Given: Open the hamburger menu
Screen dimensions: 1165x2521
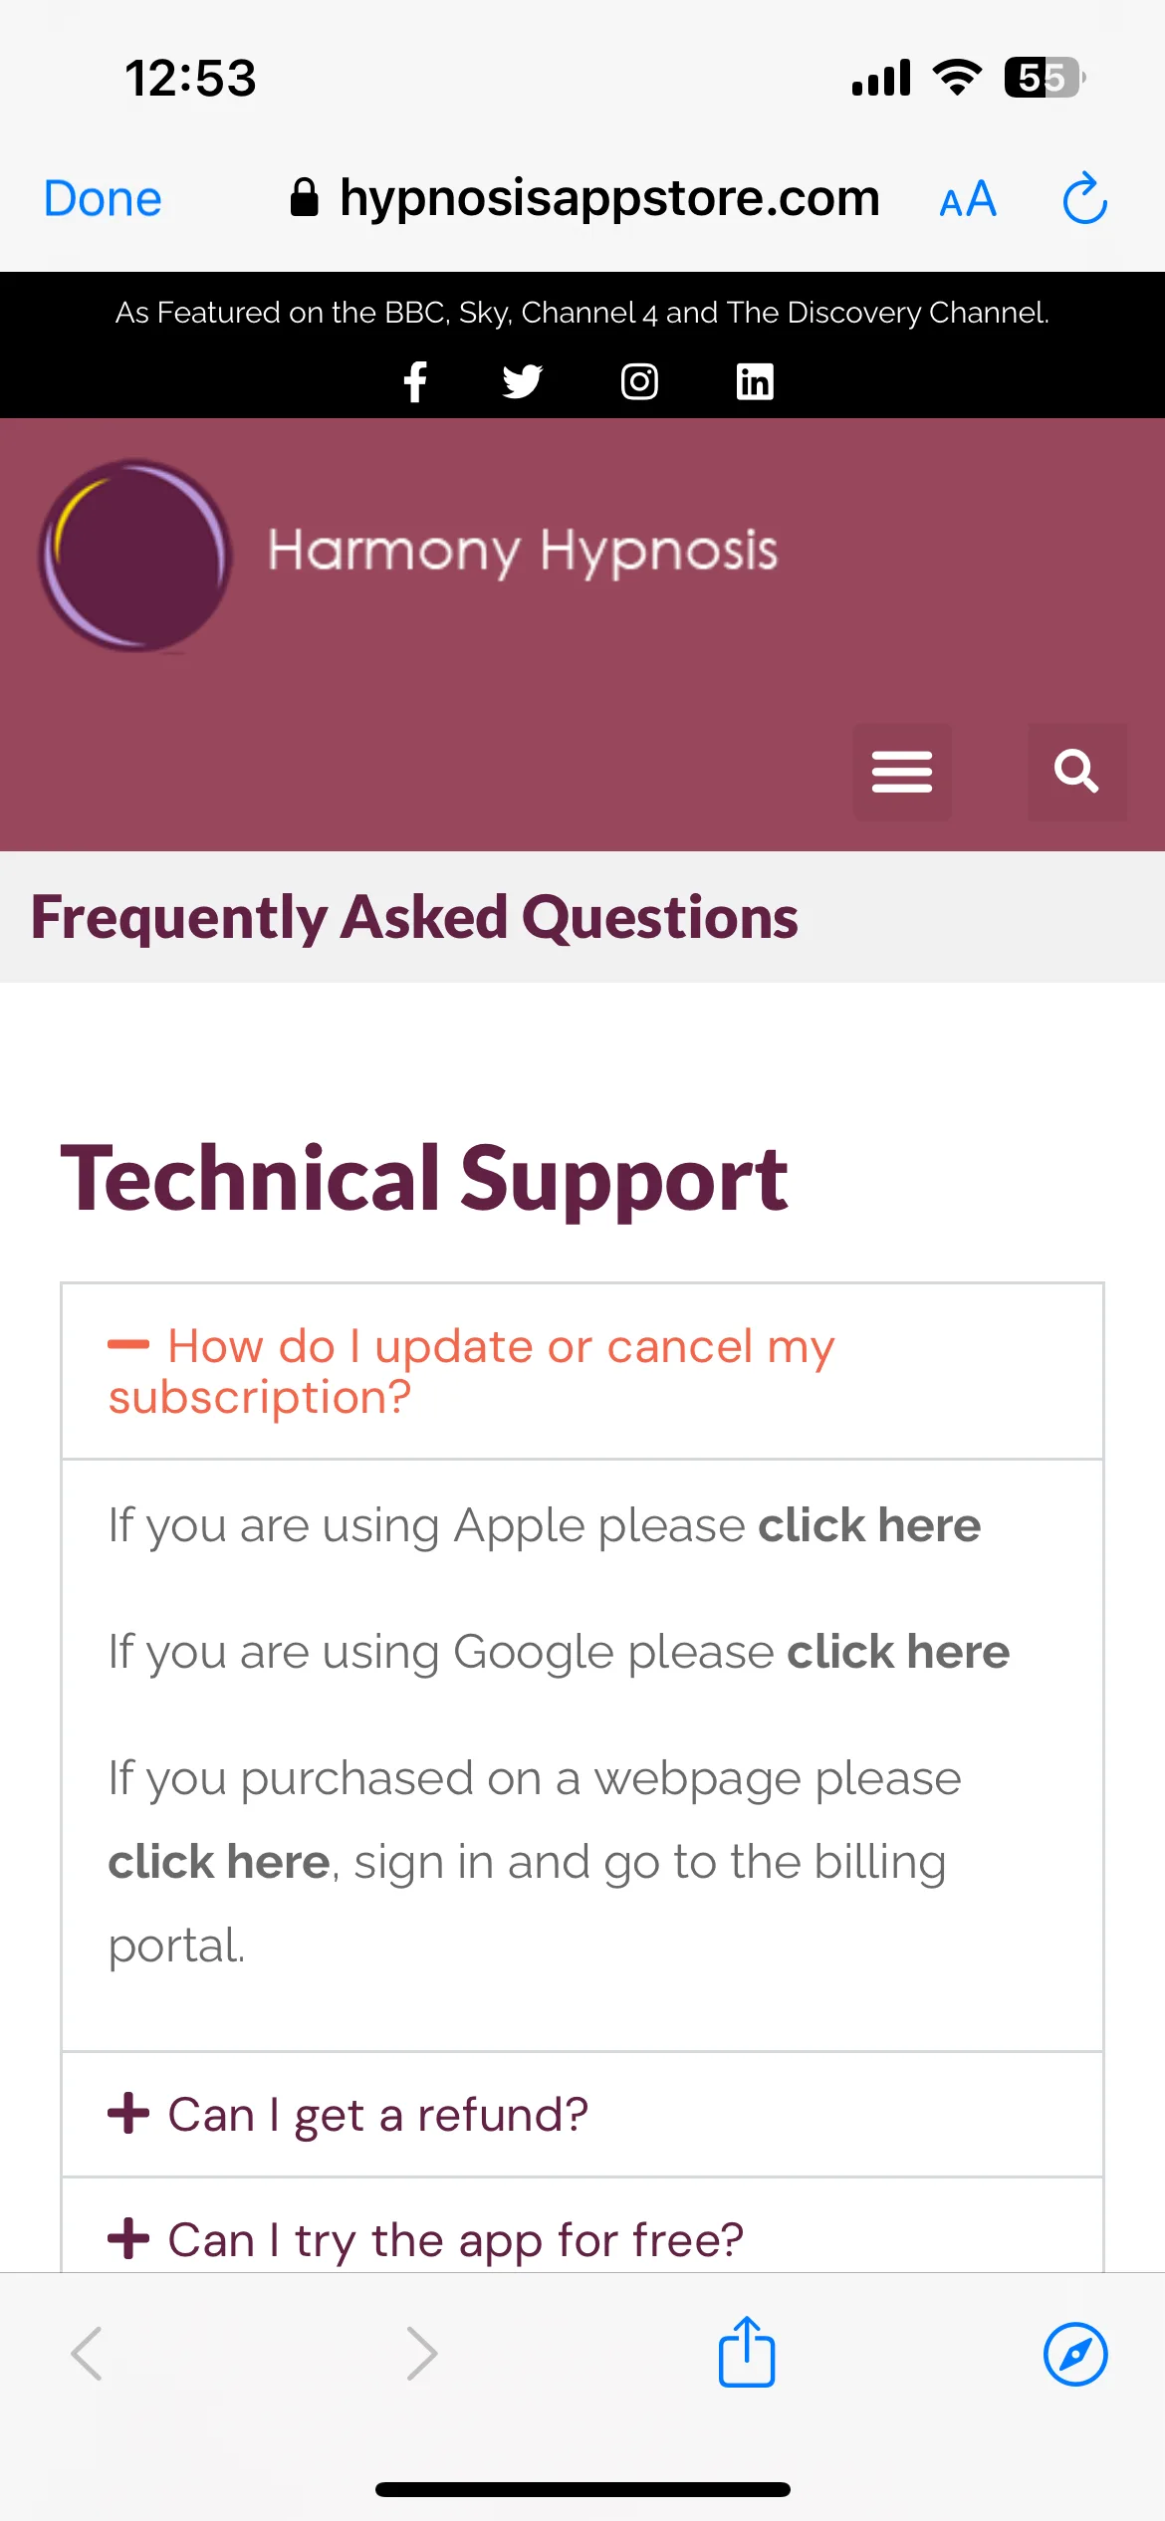Looking at the screenshot, I should [902, 772].
